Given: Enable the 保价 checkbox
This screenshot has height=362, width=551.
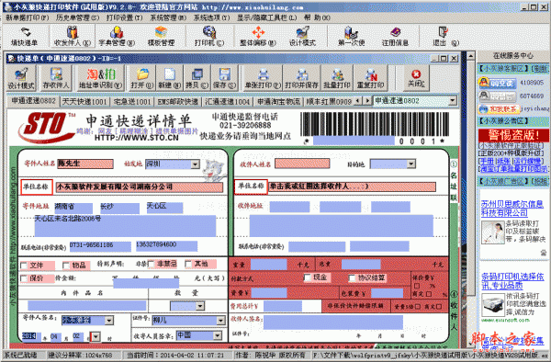Looking at the screenshot, I should (x=24, y=278).
